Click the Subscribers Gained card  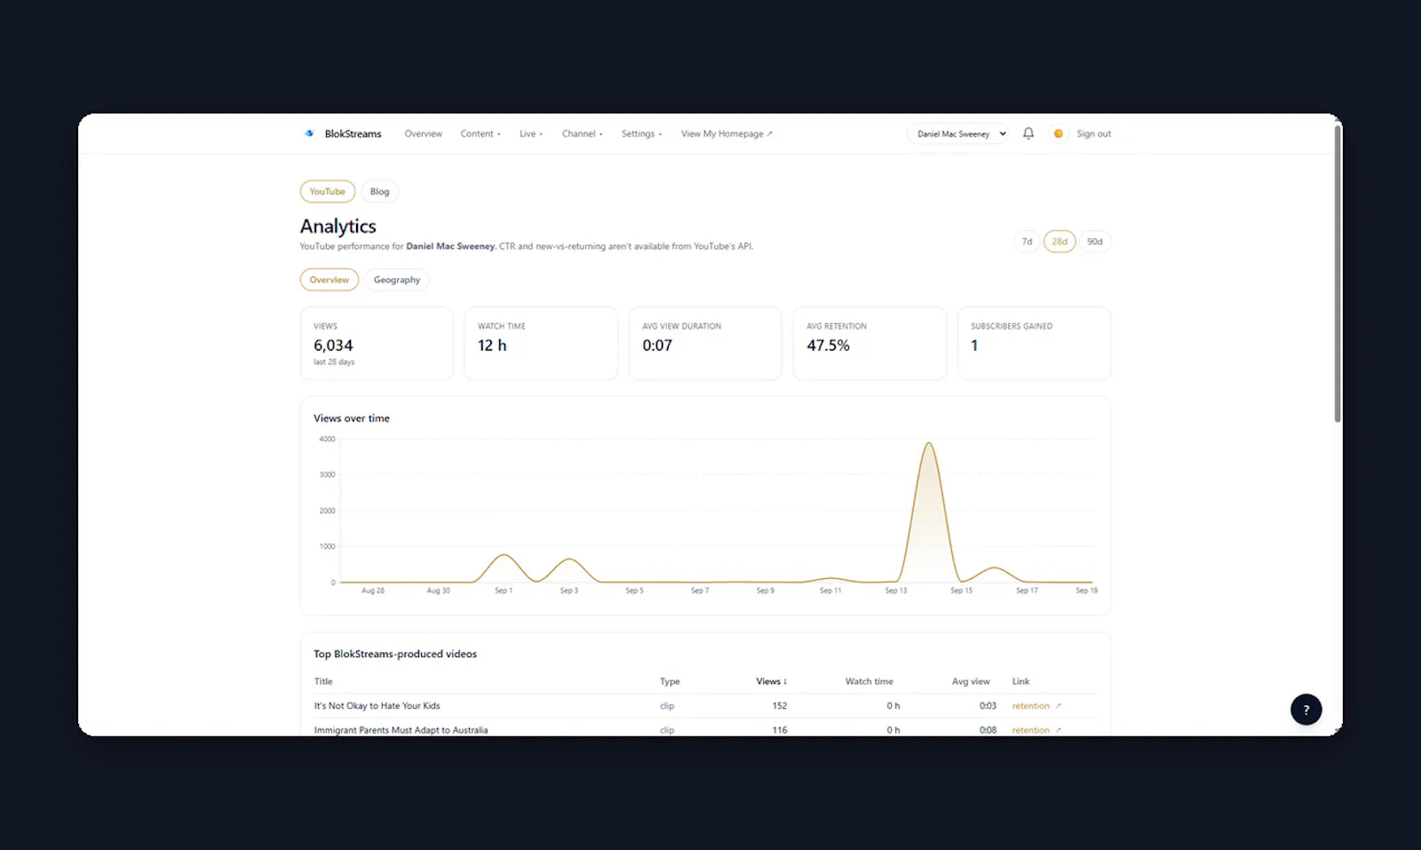(x=1034, y=343)
